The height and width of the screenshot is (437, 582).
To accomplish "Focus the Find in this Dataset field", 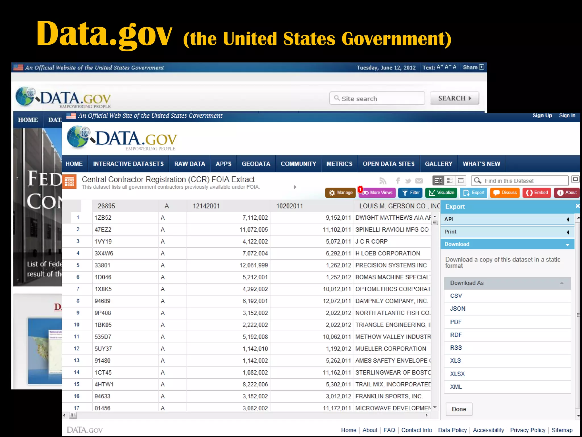I will coord(520,181).
